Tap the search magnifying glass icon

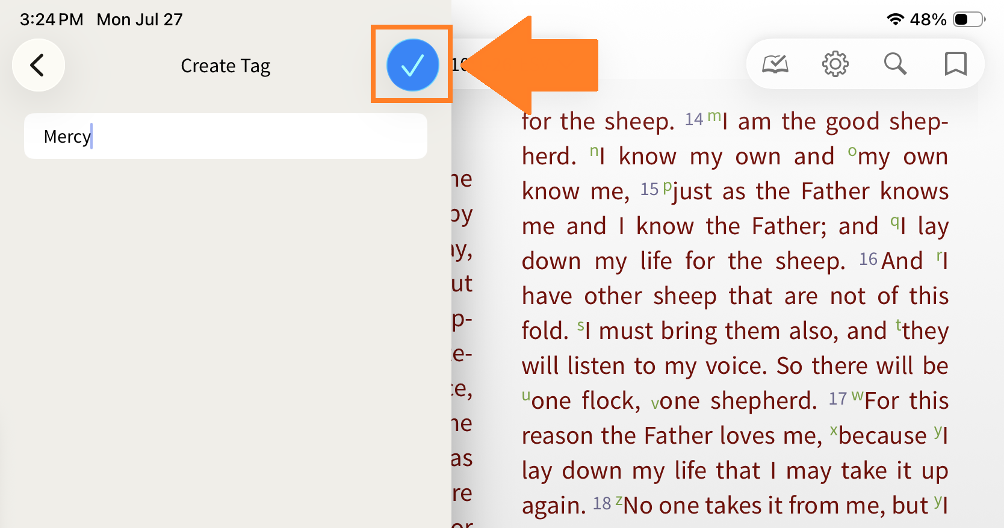[x=895, y=64]
